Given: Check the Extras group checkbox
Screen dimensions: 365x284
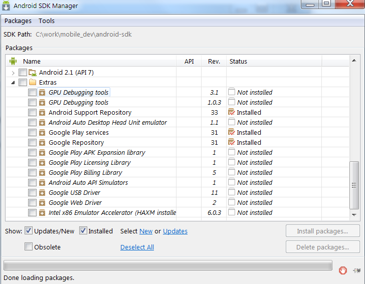Looking at the screenshot, I should tap(23, 82).
